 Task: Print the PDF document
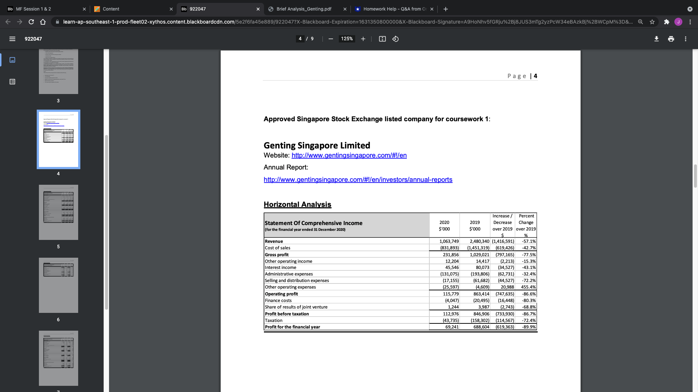pyautogui.click(x=671, y=38)
